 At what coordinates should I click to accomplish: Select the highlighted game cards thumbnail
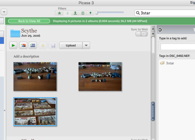[35, 112]
